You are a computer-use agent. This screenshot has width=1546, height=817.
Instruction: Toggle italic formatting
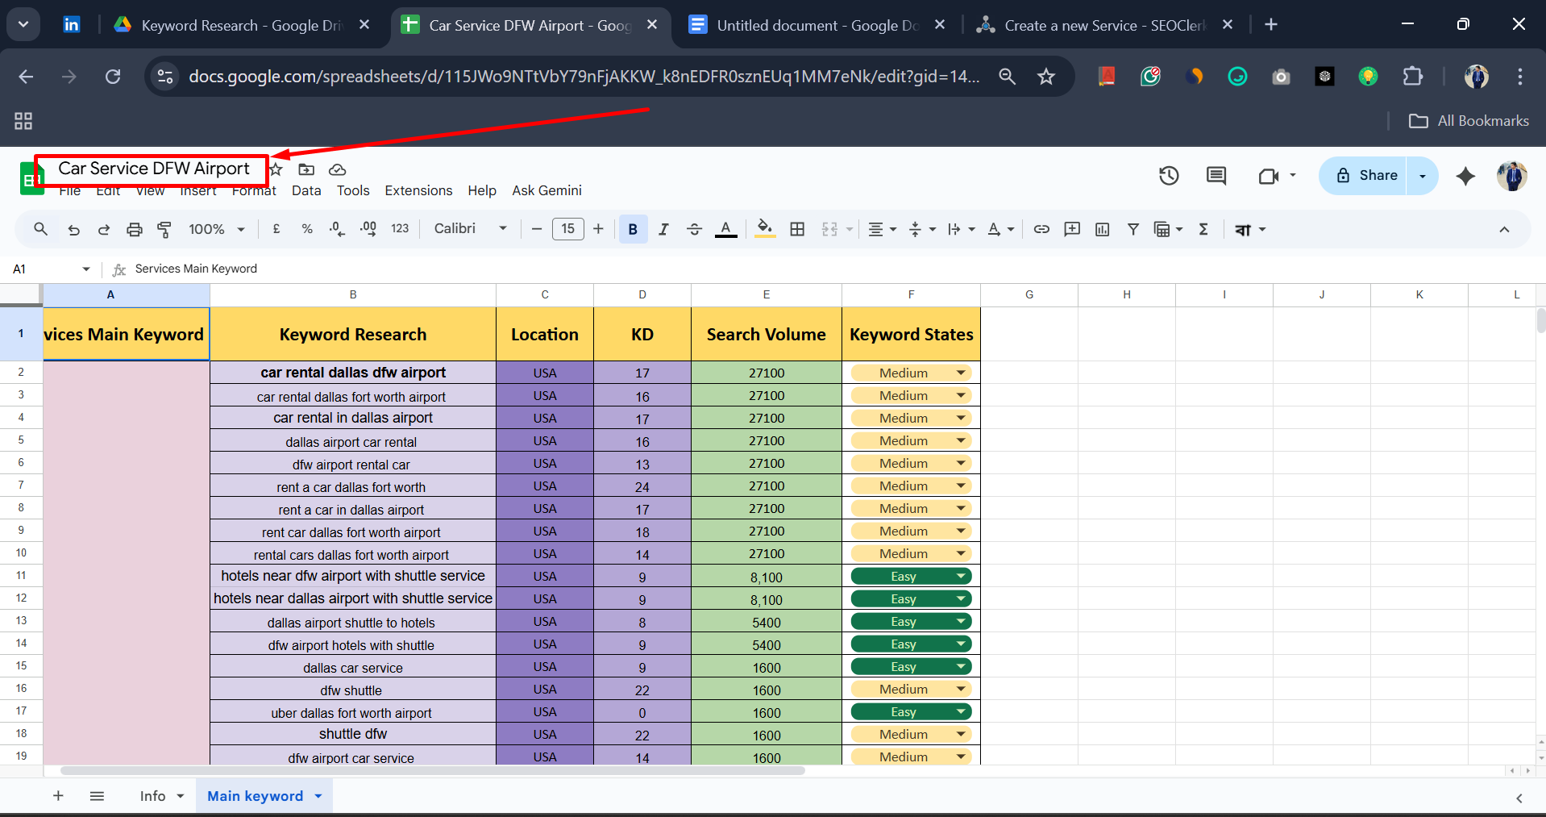click(x=663, y=229)
